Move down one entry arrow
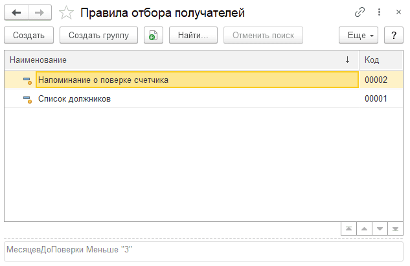The height and width of the screenshot is (266, 410). click(x=380, y=229)
